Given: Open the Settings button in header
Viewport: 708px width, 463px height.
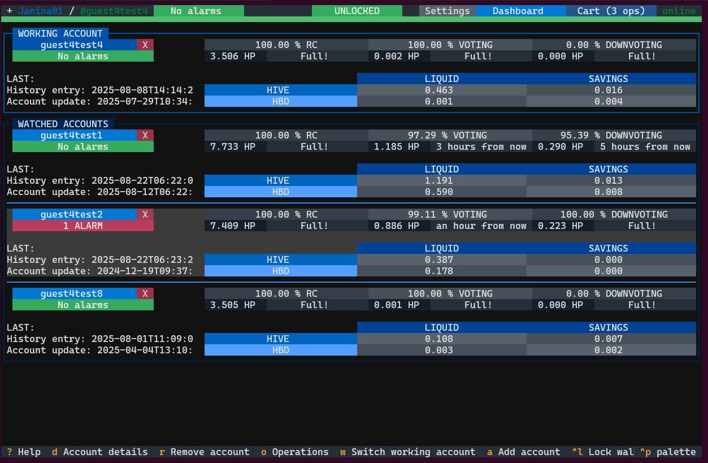Looking at the screenshot, I should [448, 11].
